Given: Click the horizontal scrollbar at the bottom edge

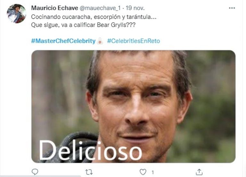Looking at the screenshot, I should click(x=40, y=176).
